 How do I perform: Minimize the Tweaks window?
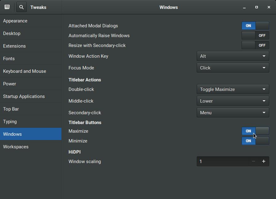click(x=244, y=7)
